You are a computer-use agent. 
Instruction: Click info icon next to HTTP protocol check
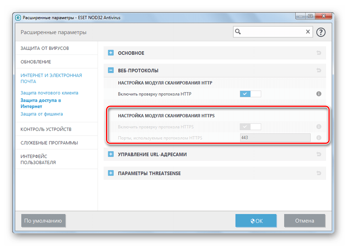[x=319, y=94]
